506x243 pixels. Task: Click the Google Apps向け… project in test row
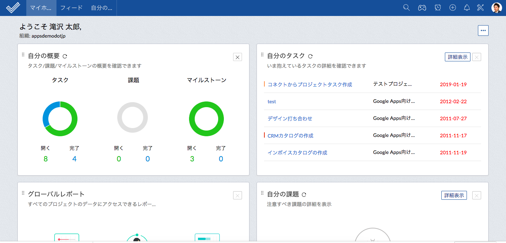click(x=394, y=101)
